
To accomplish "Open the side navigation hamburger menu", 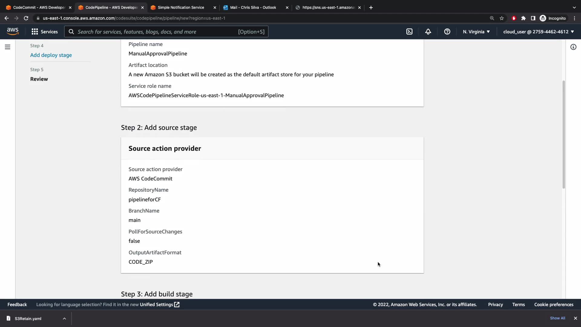I will coord(8,47).
